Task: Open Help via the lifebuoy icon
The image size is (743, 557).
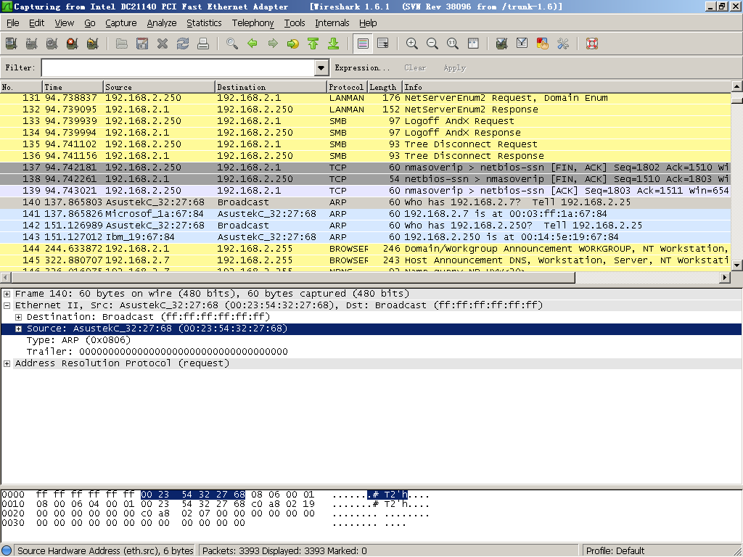Action: [x=591, y=44]
